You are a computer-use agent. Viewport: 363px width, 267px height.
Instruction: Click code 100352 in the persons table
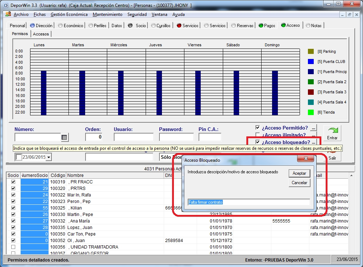pyautogui.click(x=58, y=241)
